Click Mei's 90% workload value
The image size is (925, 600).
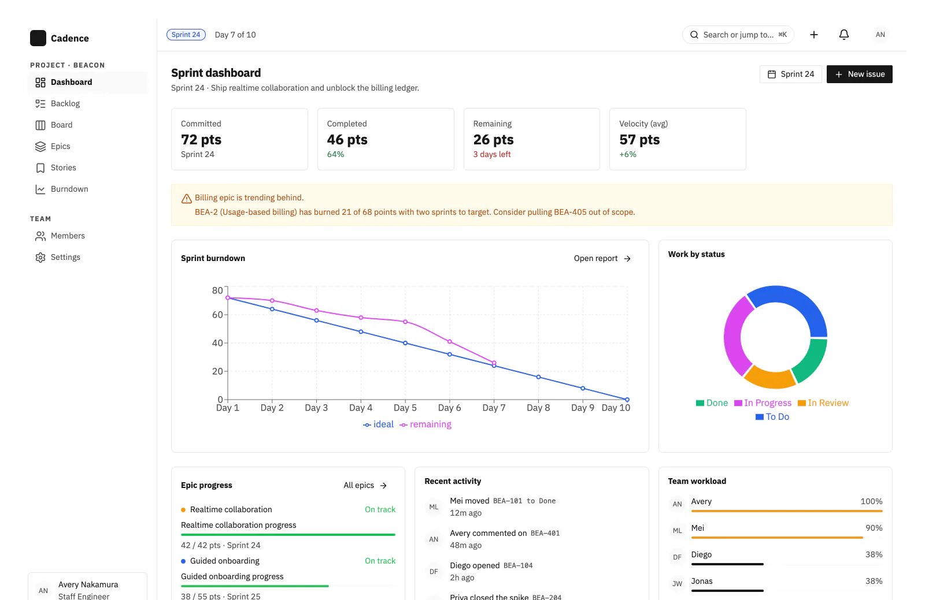coord(874,528)
